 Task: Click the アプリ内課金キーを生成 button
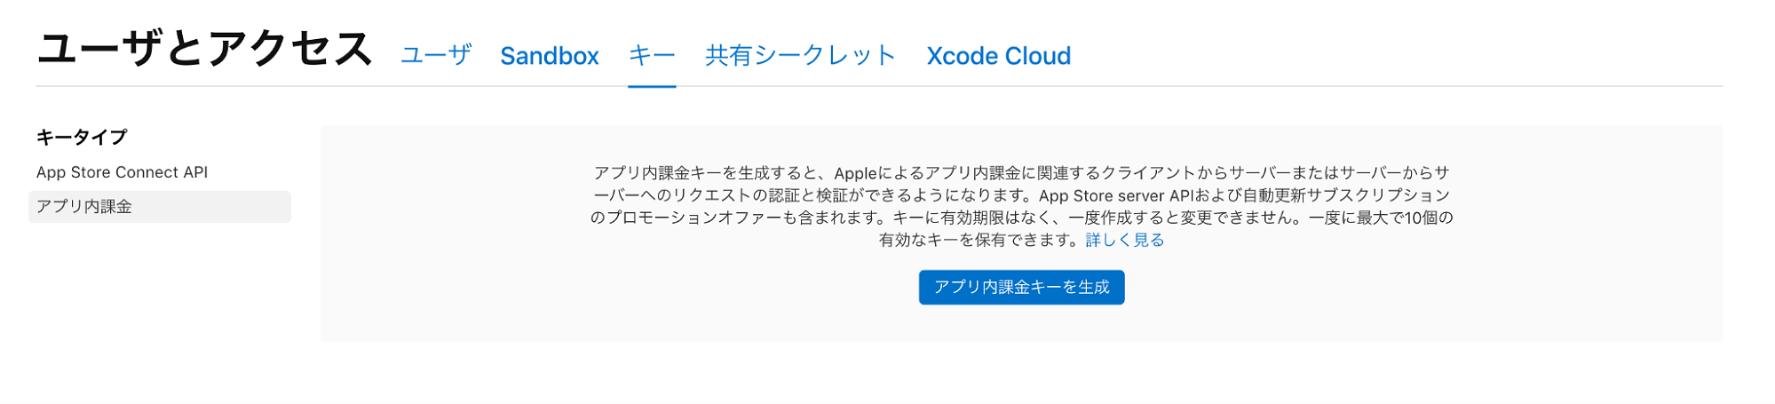coord(1021,287)
